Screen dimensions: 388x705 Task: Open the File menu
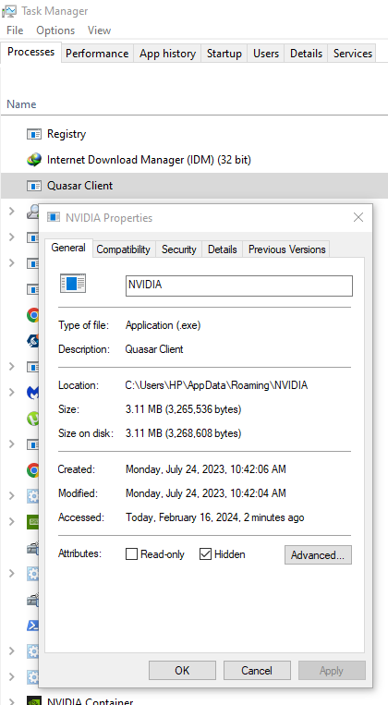coord(15,30)
